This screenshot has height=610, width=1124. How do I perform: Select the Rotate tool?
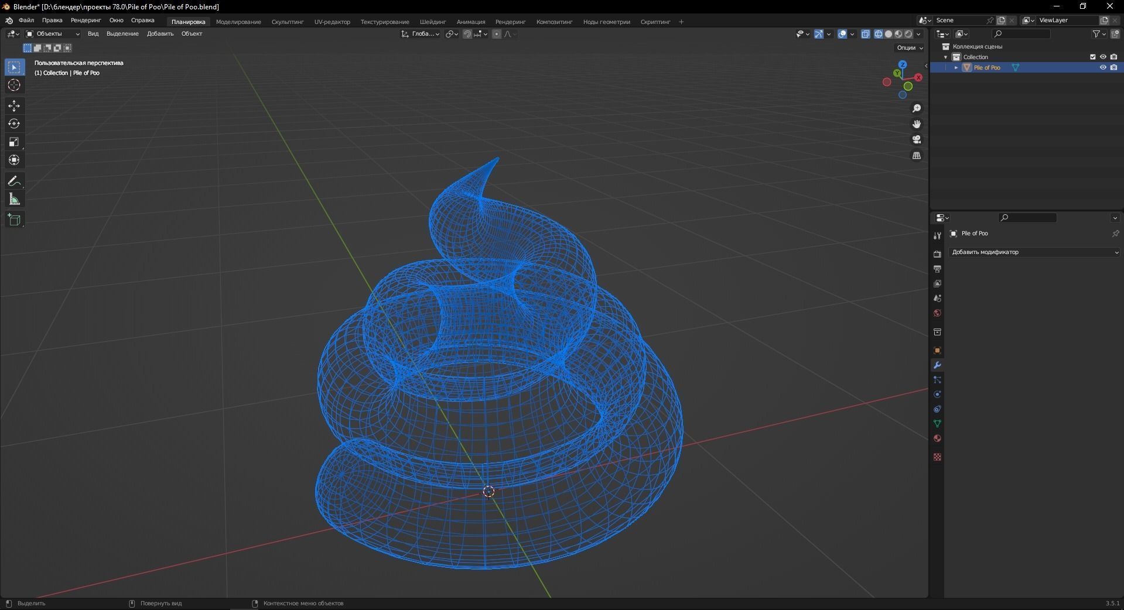13,124
